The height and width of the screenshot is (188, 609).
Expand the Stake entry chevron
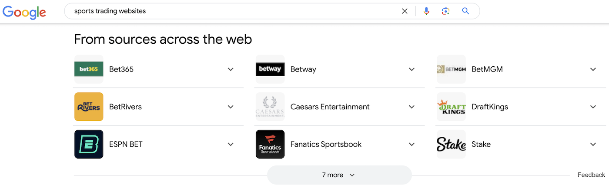(593, 144)
